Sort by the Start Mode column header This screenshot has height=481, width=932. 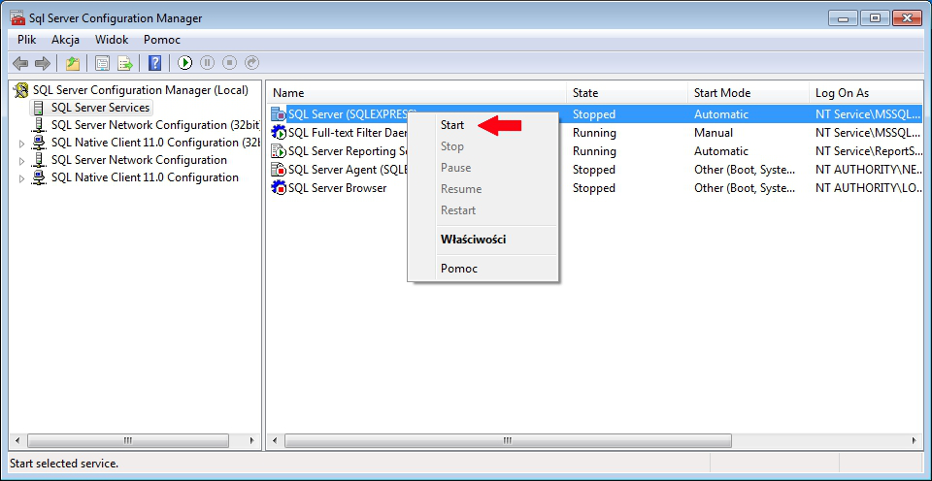[x=749, y=93]
